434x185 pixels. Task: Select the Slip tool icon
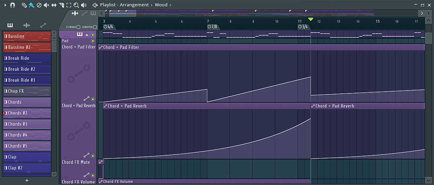click(54, 5)
